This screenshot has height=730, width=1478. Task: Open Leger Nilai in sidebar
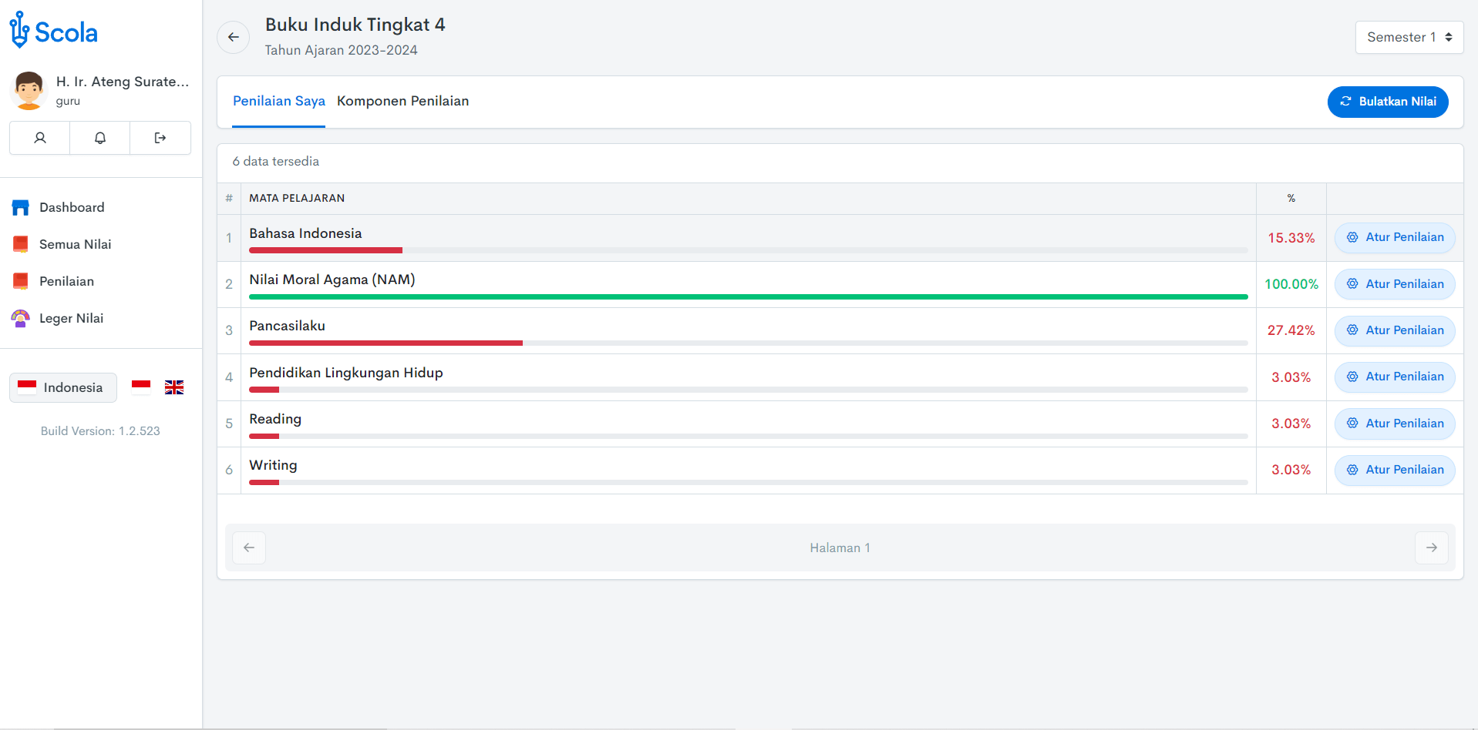(x=71, y=318)
